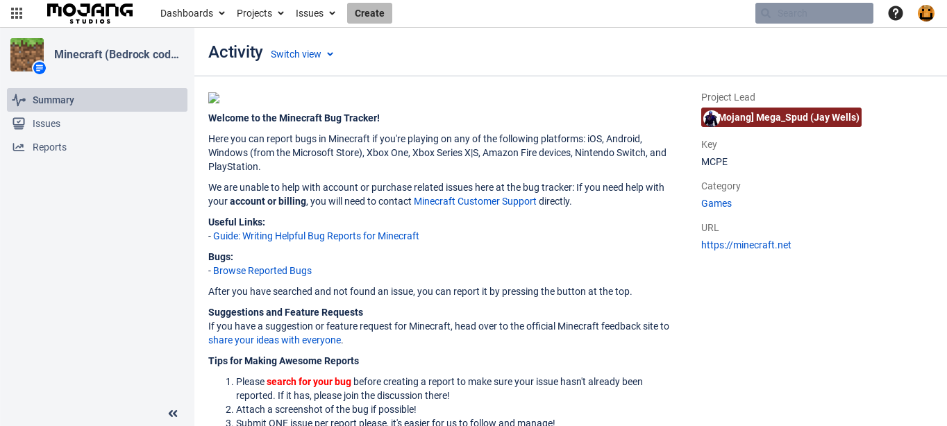Open the Browse Reported Bugs link

[262, 271]
